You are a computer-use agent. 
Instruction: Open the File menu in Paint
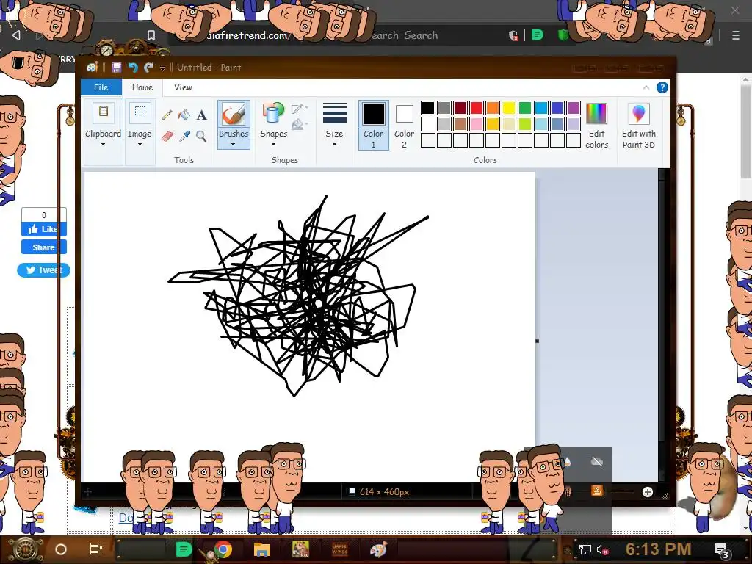click(101, 87)
